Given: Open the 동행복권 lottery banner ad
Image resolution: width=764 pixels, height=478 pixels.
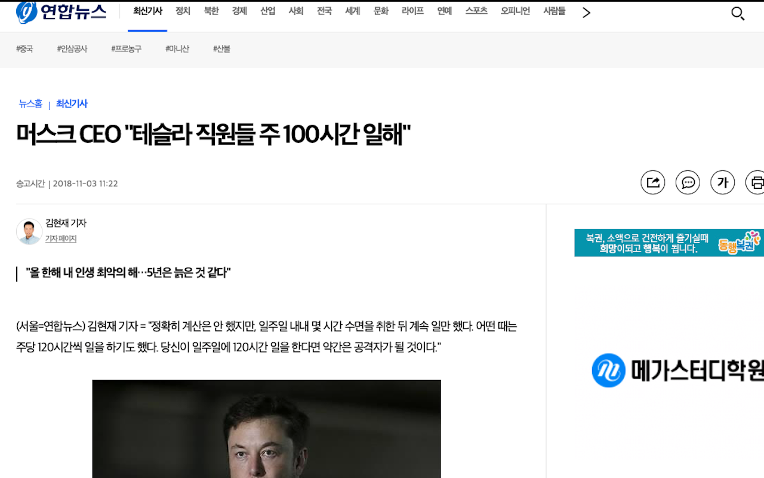Looking at the screenshot, I should click(669, 243).
